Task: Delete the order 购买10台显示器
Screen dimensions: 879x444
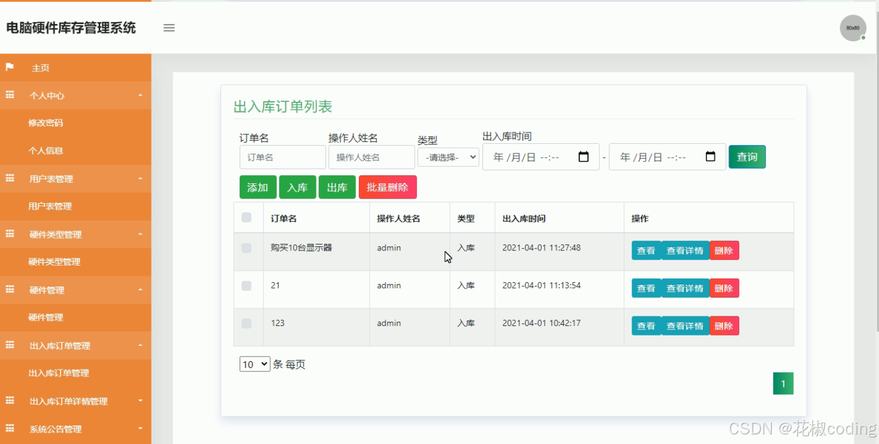Action: 724,250
